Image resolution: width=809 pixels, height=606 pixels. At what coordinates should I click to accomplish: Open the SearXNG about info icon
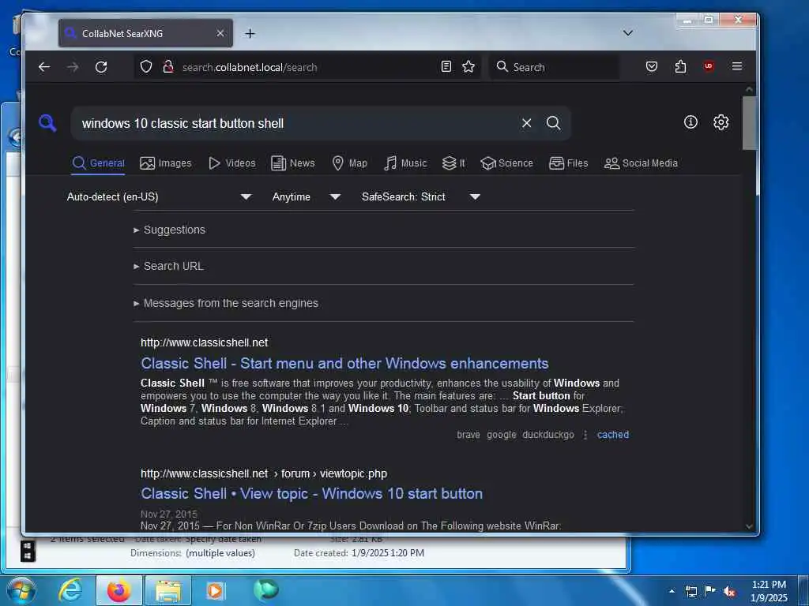pos(690,122)
